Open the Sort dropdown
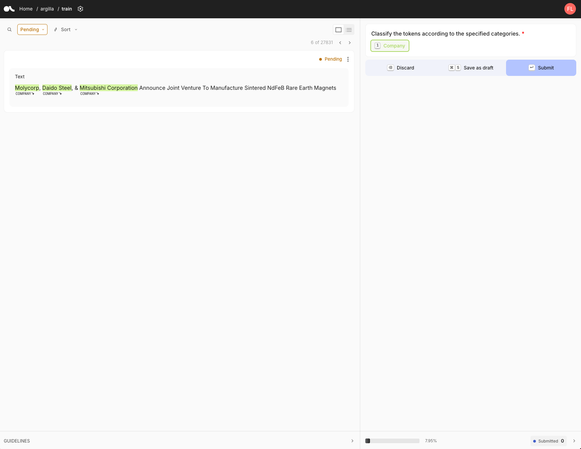 point(66,29)
